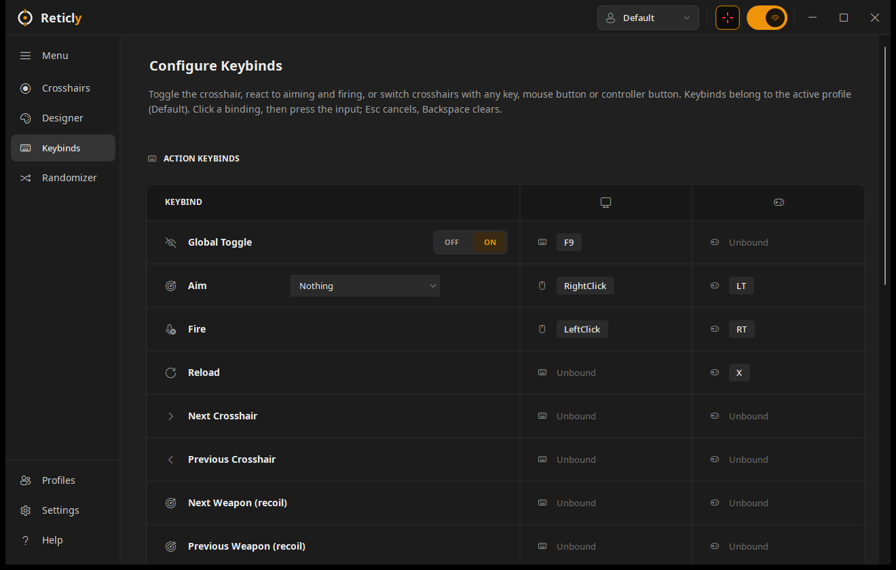Screen dimensions: 896x570
Task: Open the Profiles page
Action: [63, 480]
